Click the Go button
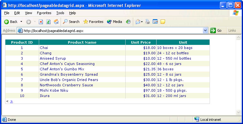The height and width of the screenshot is (124, 243). [216, 30]
